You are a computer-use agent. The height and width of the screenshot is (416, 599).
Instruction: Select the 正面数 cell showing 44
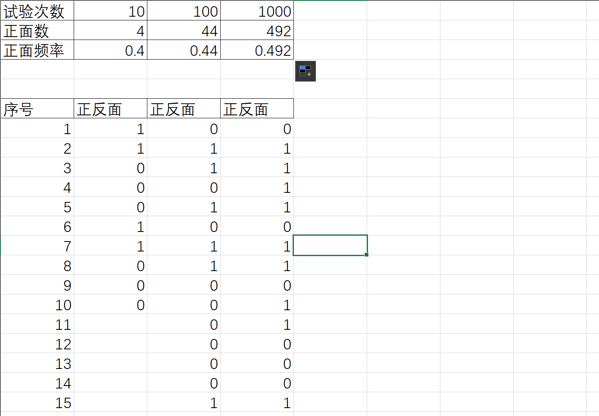(184, 30)
